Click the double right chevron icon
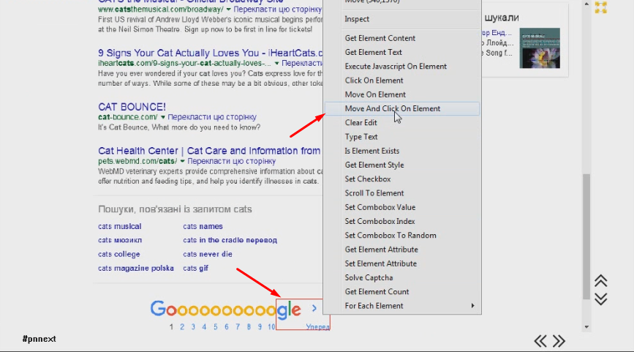Image resolution: width=634 pixels, height=352 pixels. 559,341
